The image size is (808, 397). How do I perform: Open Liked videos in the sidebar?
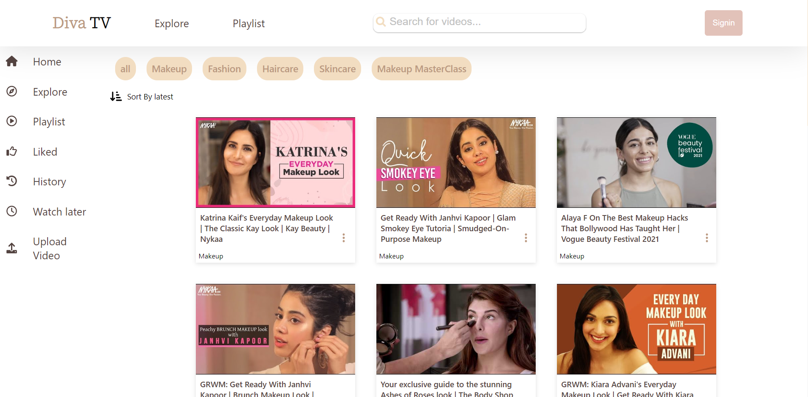pyautogui.click(x=45, y=152)
